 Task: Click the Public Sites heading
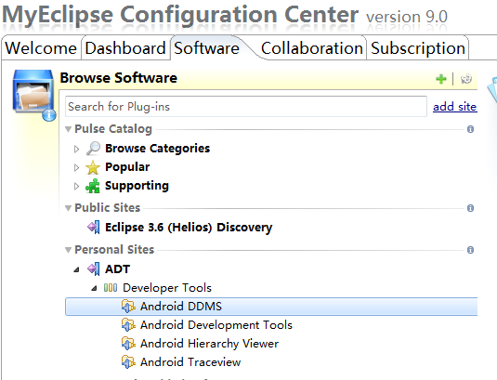(108, 208)
